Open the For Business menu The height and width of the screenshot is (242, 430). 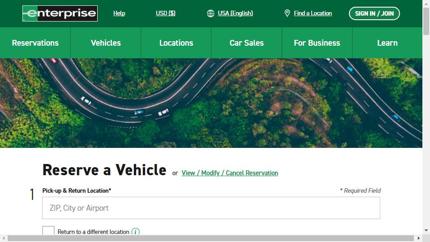[317, 43]
